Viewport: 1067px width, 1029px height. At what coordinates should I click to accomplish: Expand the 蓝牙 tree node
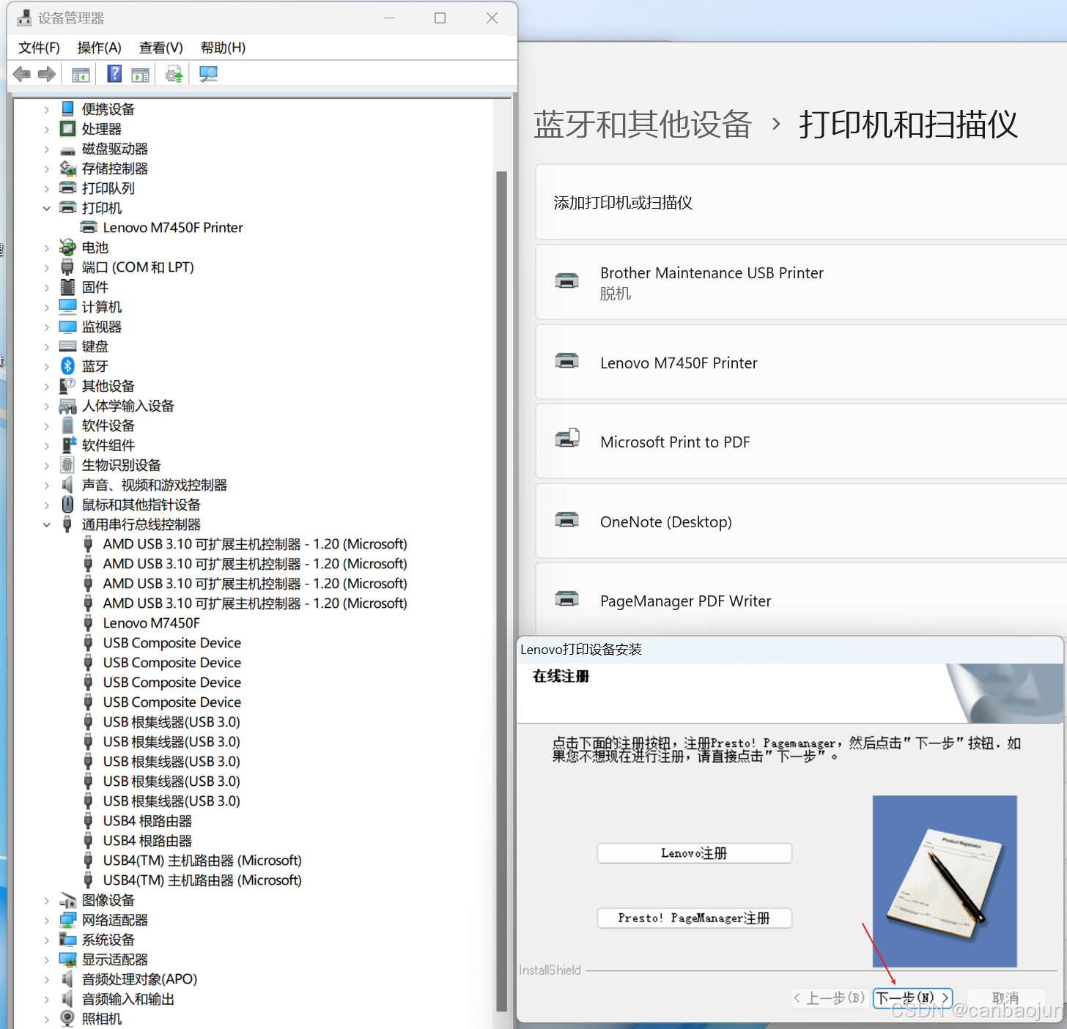(x=47, y=366)
